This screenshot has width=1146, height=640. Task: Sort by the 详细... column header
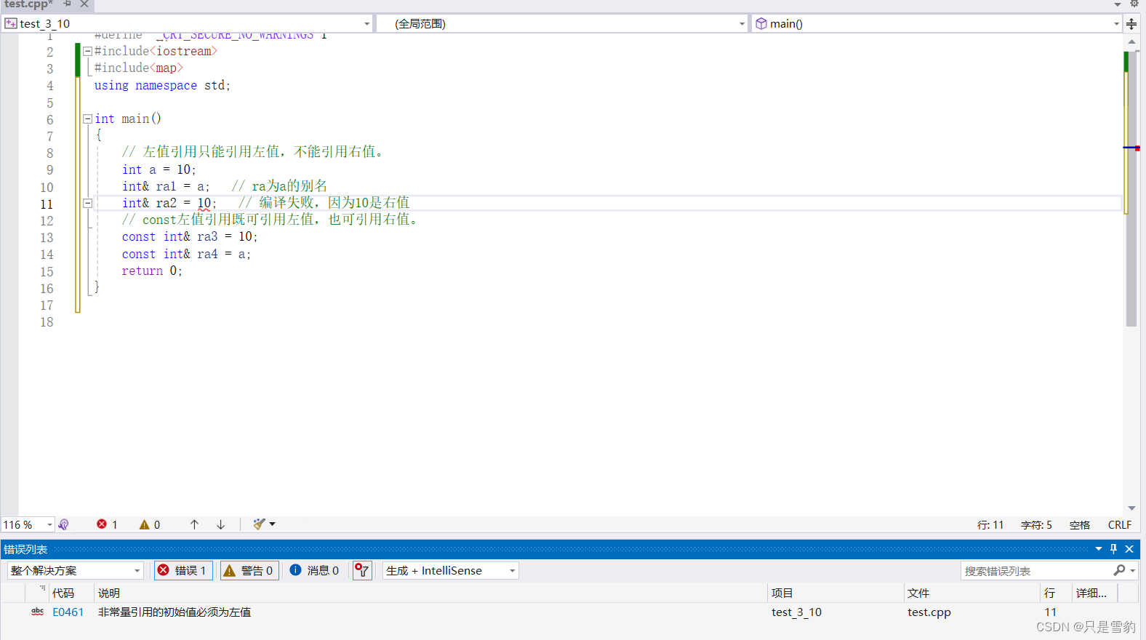pos(1095,593)
